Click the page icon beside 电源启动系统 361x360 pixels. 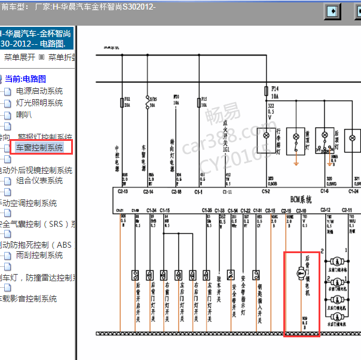7,91
